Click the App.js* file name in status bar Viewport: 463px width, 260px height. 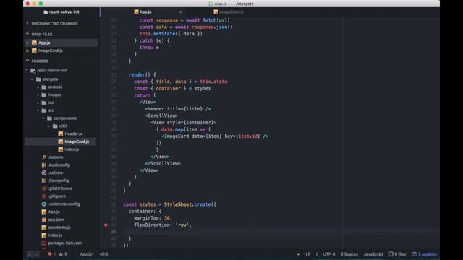(87, 253)
